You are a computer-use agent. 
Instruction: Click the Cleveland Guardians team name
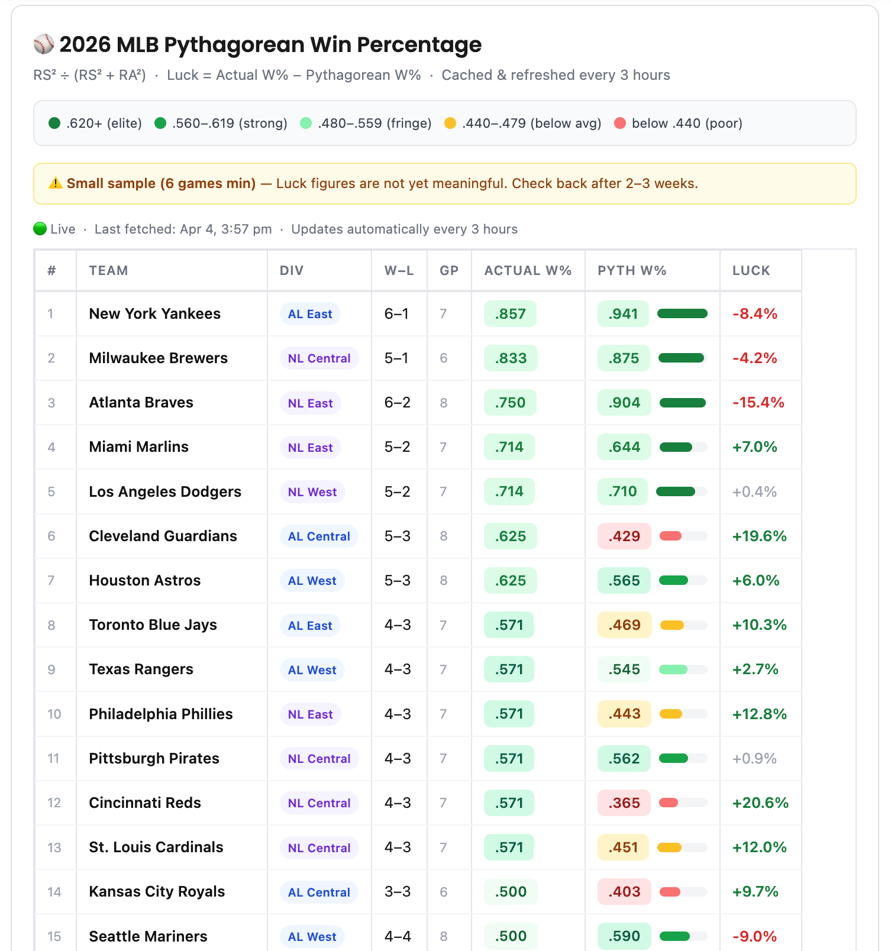click(x=163, y=536)
